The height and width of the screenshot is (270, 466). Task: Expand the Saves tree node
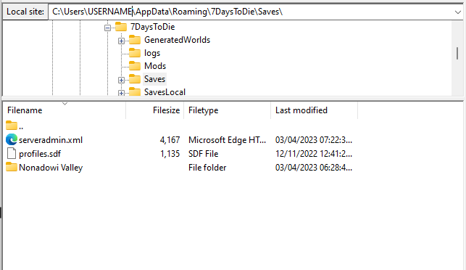(x=121, y=80)
